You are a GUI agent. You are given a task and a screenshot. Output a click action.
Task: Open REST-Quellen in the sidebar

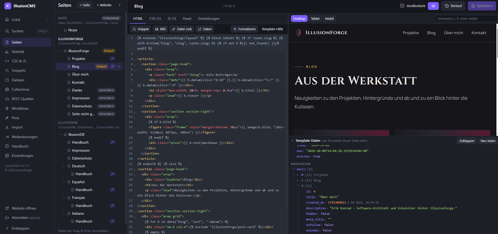tap(27, 99)
